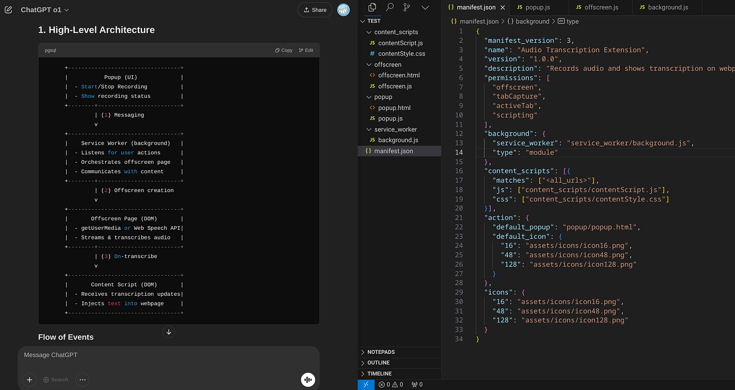Click the Share button
Screen dimensions: 735x390
[314, 10]
